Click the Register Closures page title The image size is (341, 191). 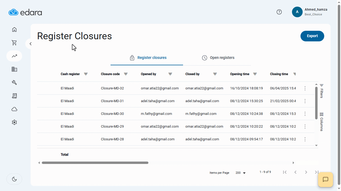(75, 36)
